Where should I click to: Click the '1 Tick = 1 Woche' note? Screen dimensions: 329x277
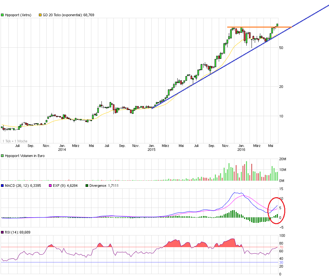15,141
